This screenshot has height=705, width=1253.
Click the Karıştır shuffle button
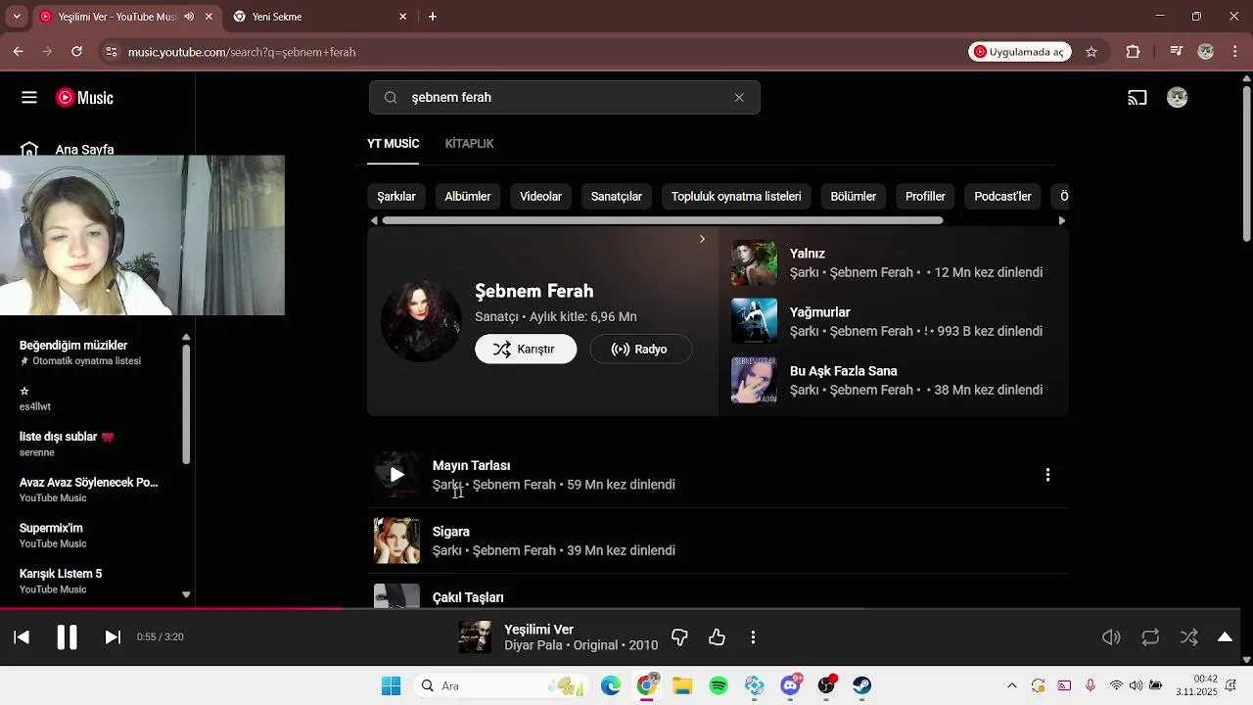click(526, 350)
